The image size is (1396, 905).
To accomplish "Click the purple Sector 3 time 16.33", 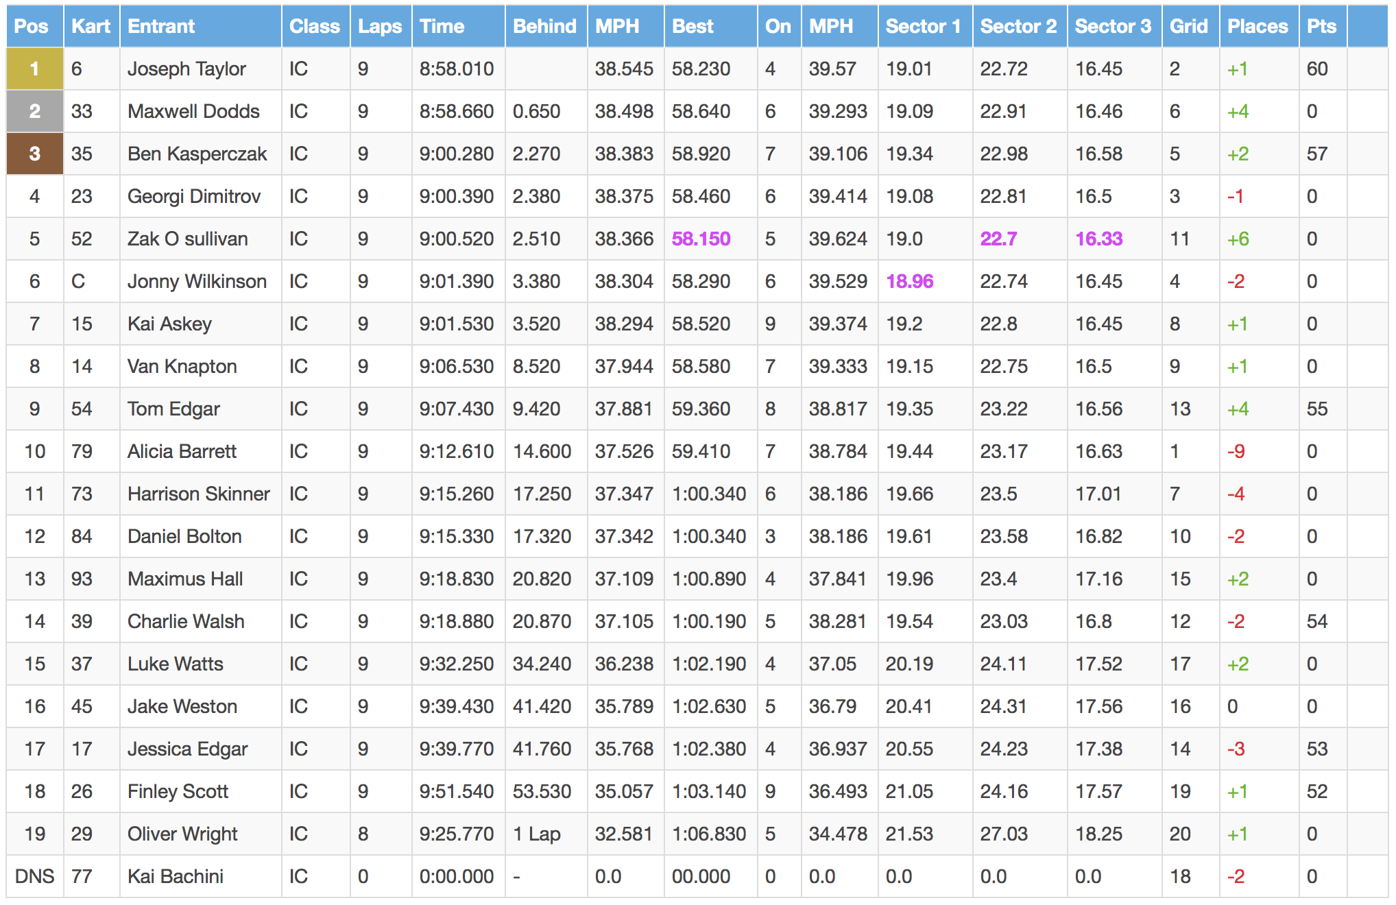I will (x=1098, y=239).
